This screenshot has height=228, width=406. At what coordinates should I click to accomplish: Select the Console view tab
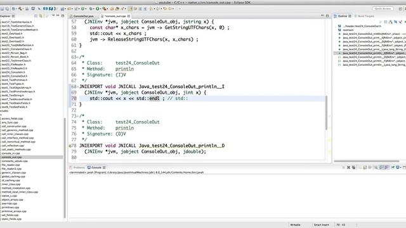(96, 167)
